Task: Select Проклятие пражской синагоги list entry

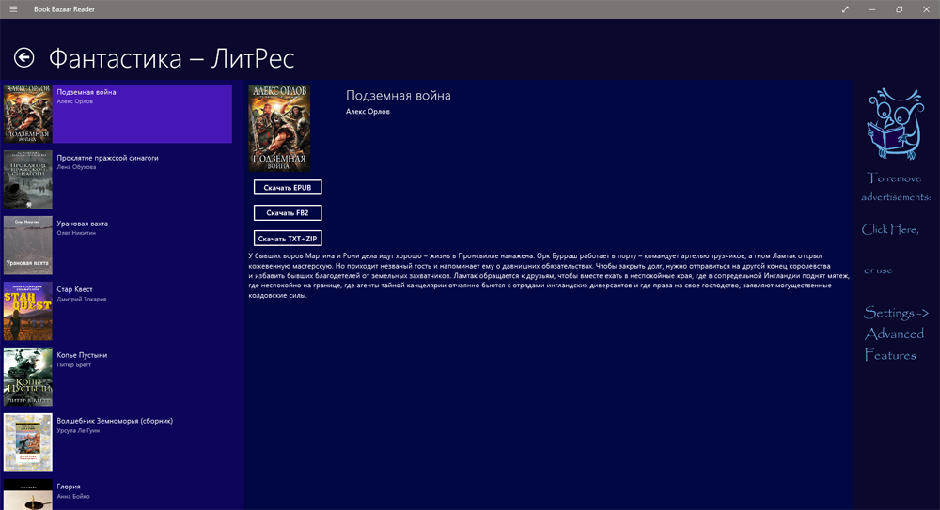Action: point(117,179)
